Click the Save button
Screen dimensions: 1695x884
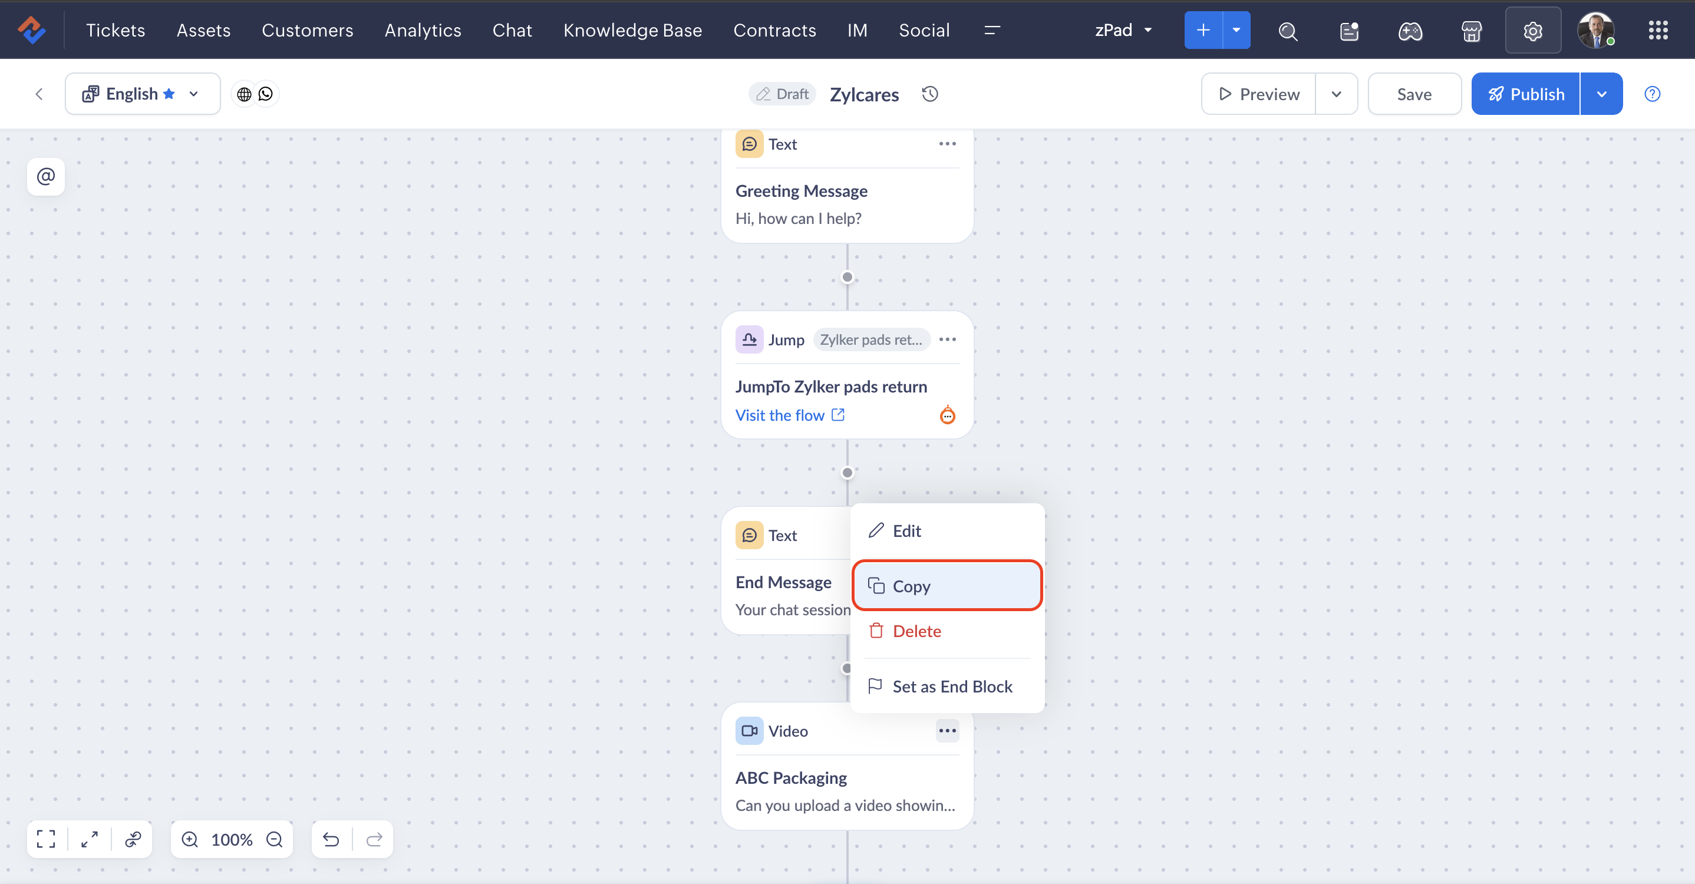pos(1414,94)
